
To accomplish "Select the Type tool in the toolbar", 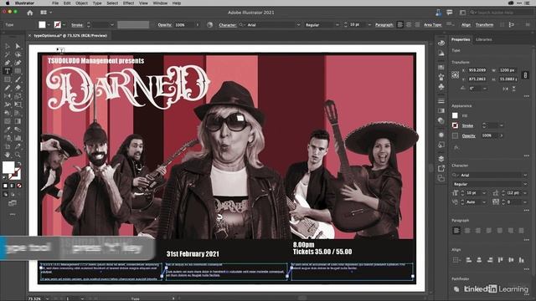I will [8, 71].
